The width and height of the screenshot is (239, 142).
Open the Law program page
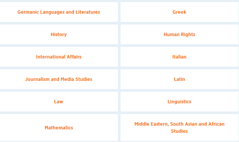(59, 102)
